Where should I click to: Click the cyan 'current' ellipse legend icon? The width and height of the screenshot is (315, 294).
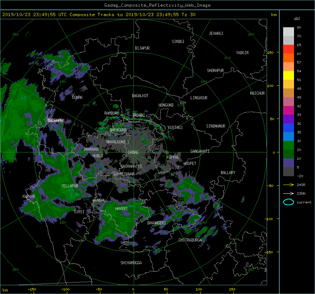288,202
